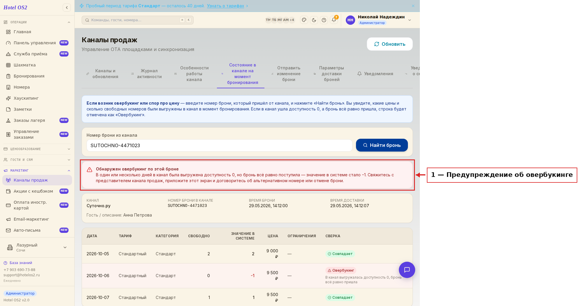Click the overbooking warning triangle icon
Screen dimensions: 584x306
pyautogui.click(x=90, y=170)
